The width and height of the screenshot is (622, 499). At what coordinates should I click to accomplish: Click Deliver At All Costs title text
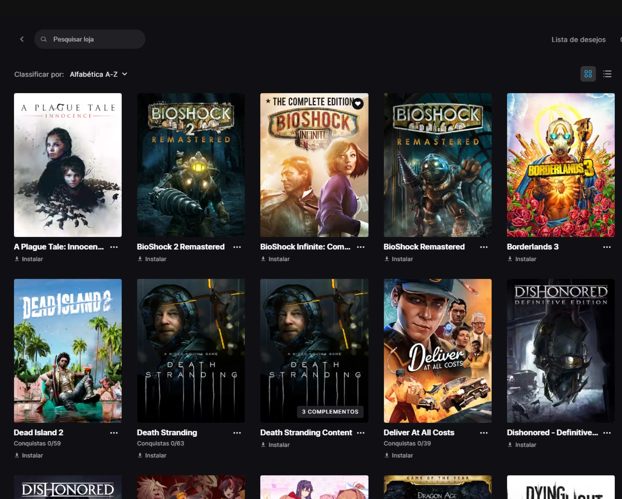pyautogui.click(x=419, y=433)
